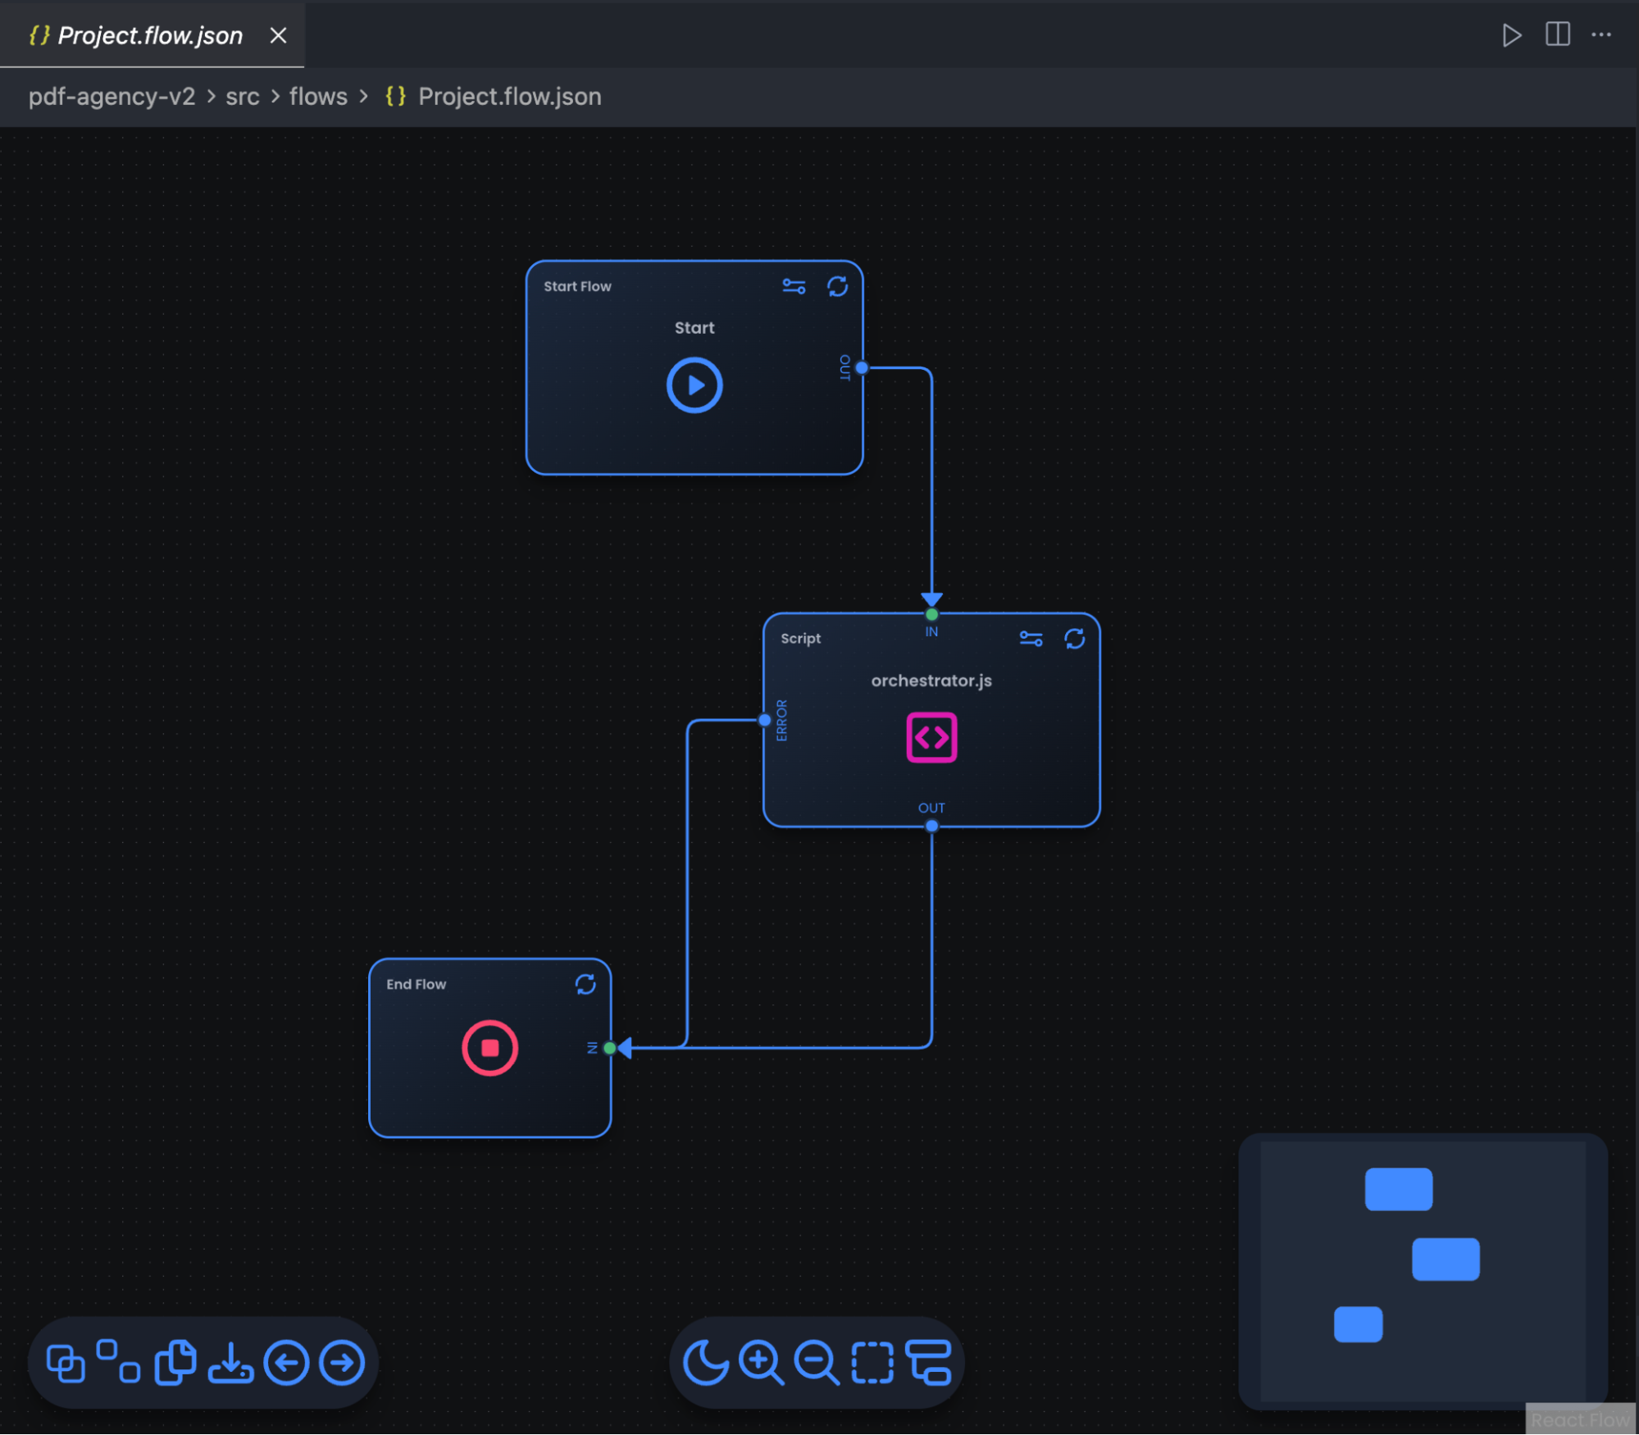The height and width of the screenshot is (1435, 1639).
Task: Click the 'Start' label in node
Action: 694,328
